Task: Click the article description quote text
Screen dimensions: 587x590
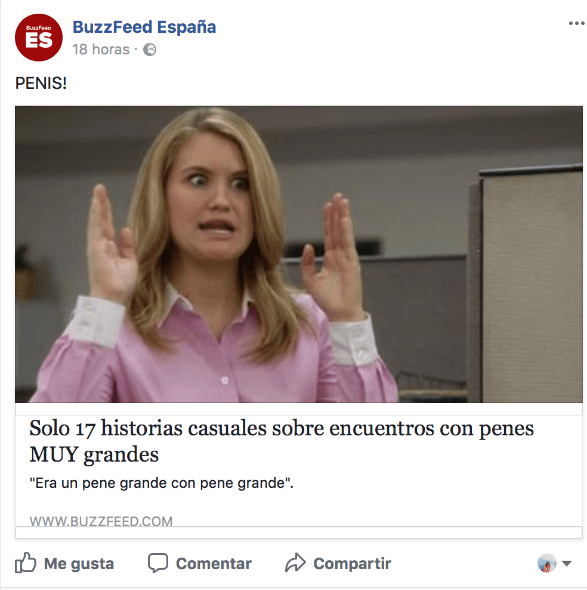Action: 162,483
